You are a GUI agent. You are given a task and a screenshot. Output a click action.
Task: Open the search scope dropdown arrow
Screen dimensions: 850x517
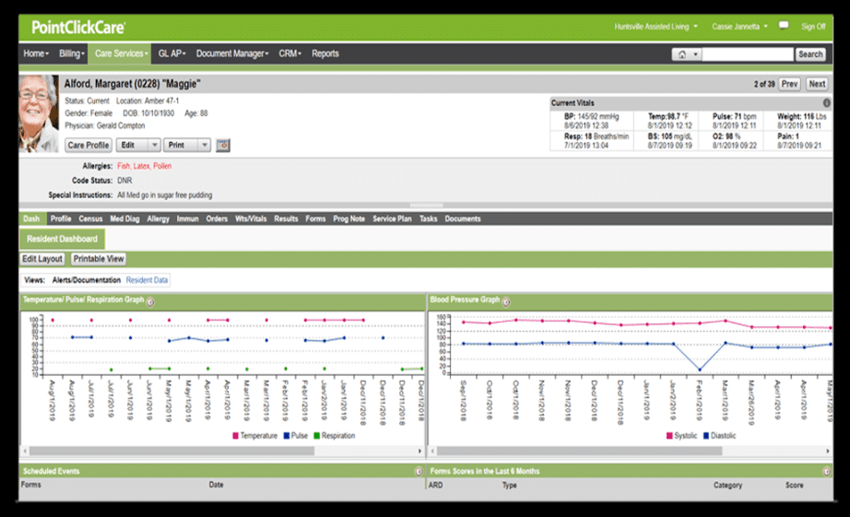695,54
